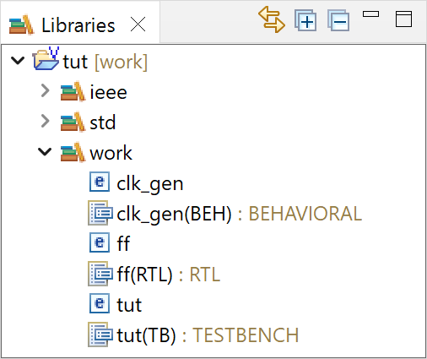The width and height of the screenshot is (427, 359).
Task: Maximize the Libraries view panel
Action: 403,19
